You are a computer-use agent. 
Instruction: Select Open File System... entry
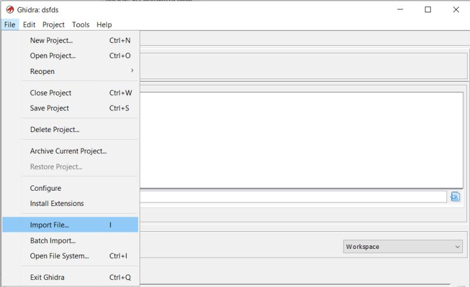click(70, 256)
